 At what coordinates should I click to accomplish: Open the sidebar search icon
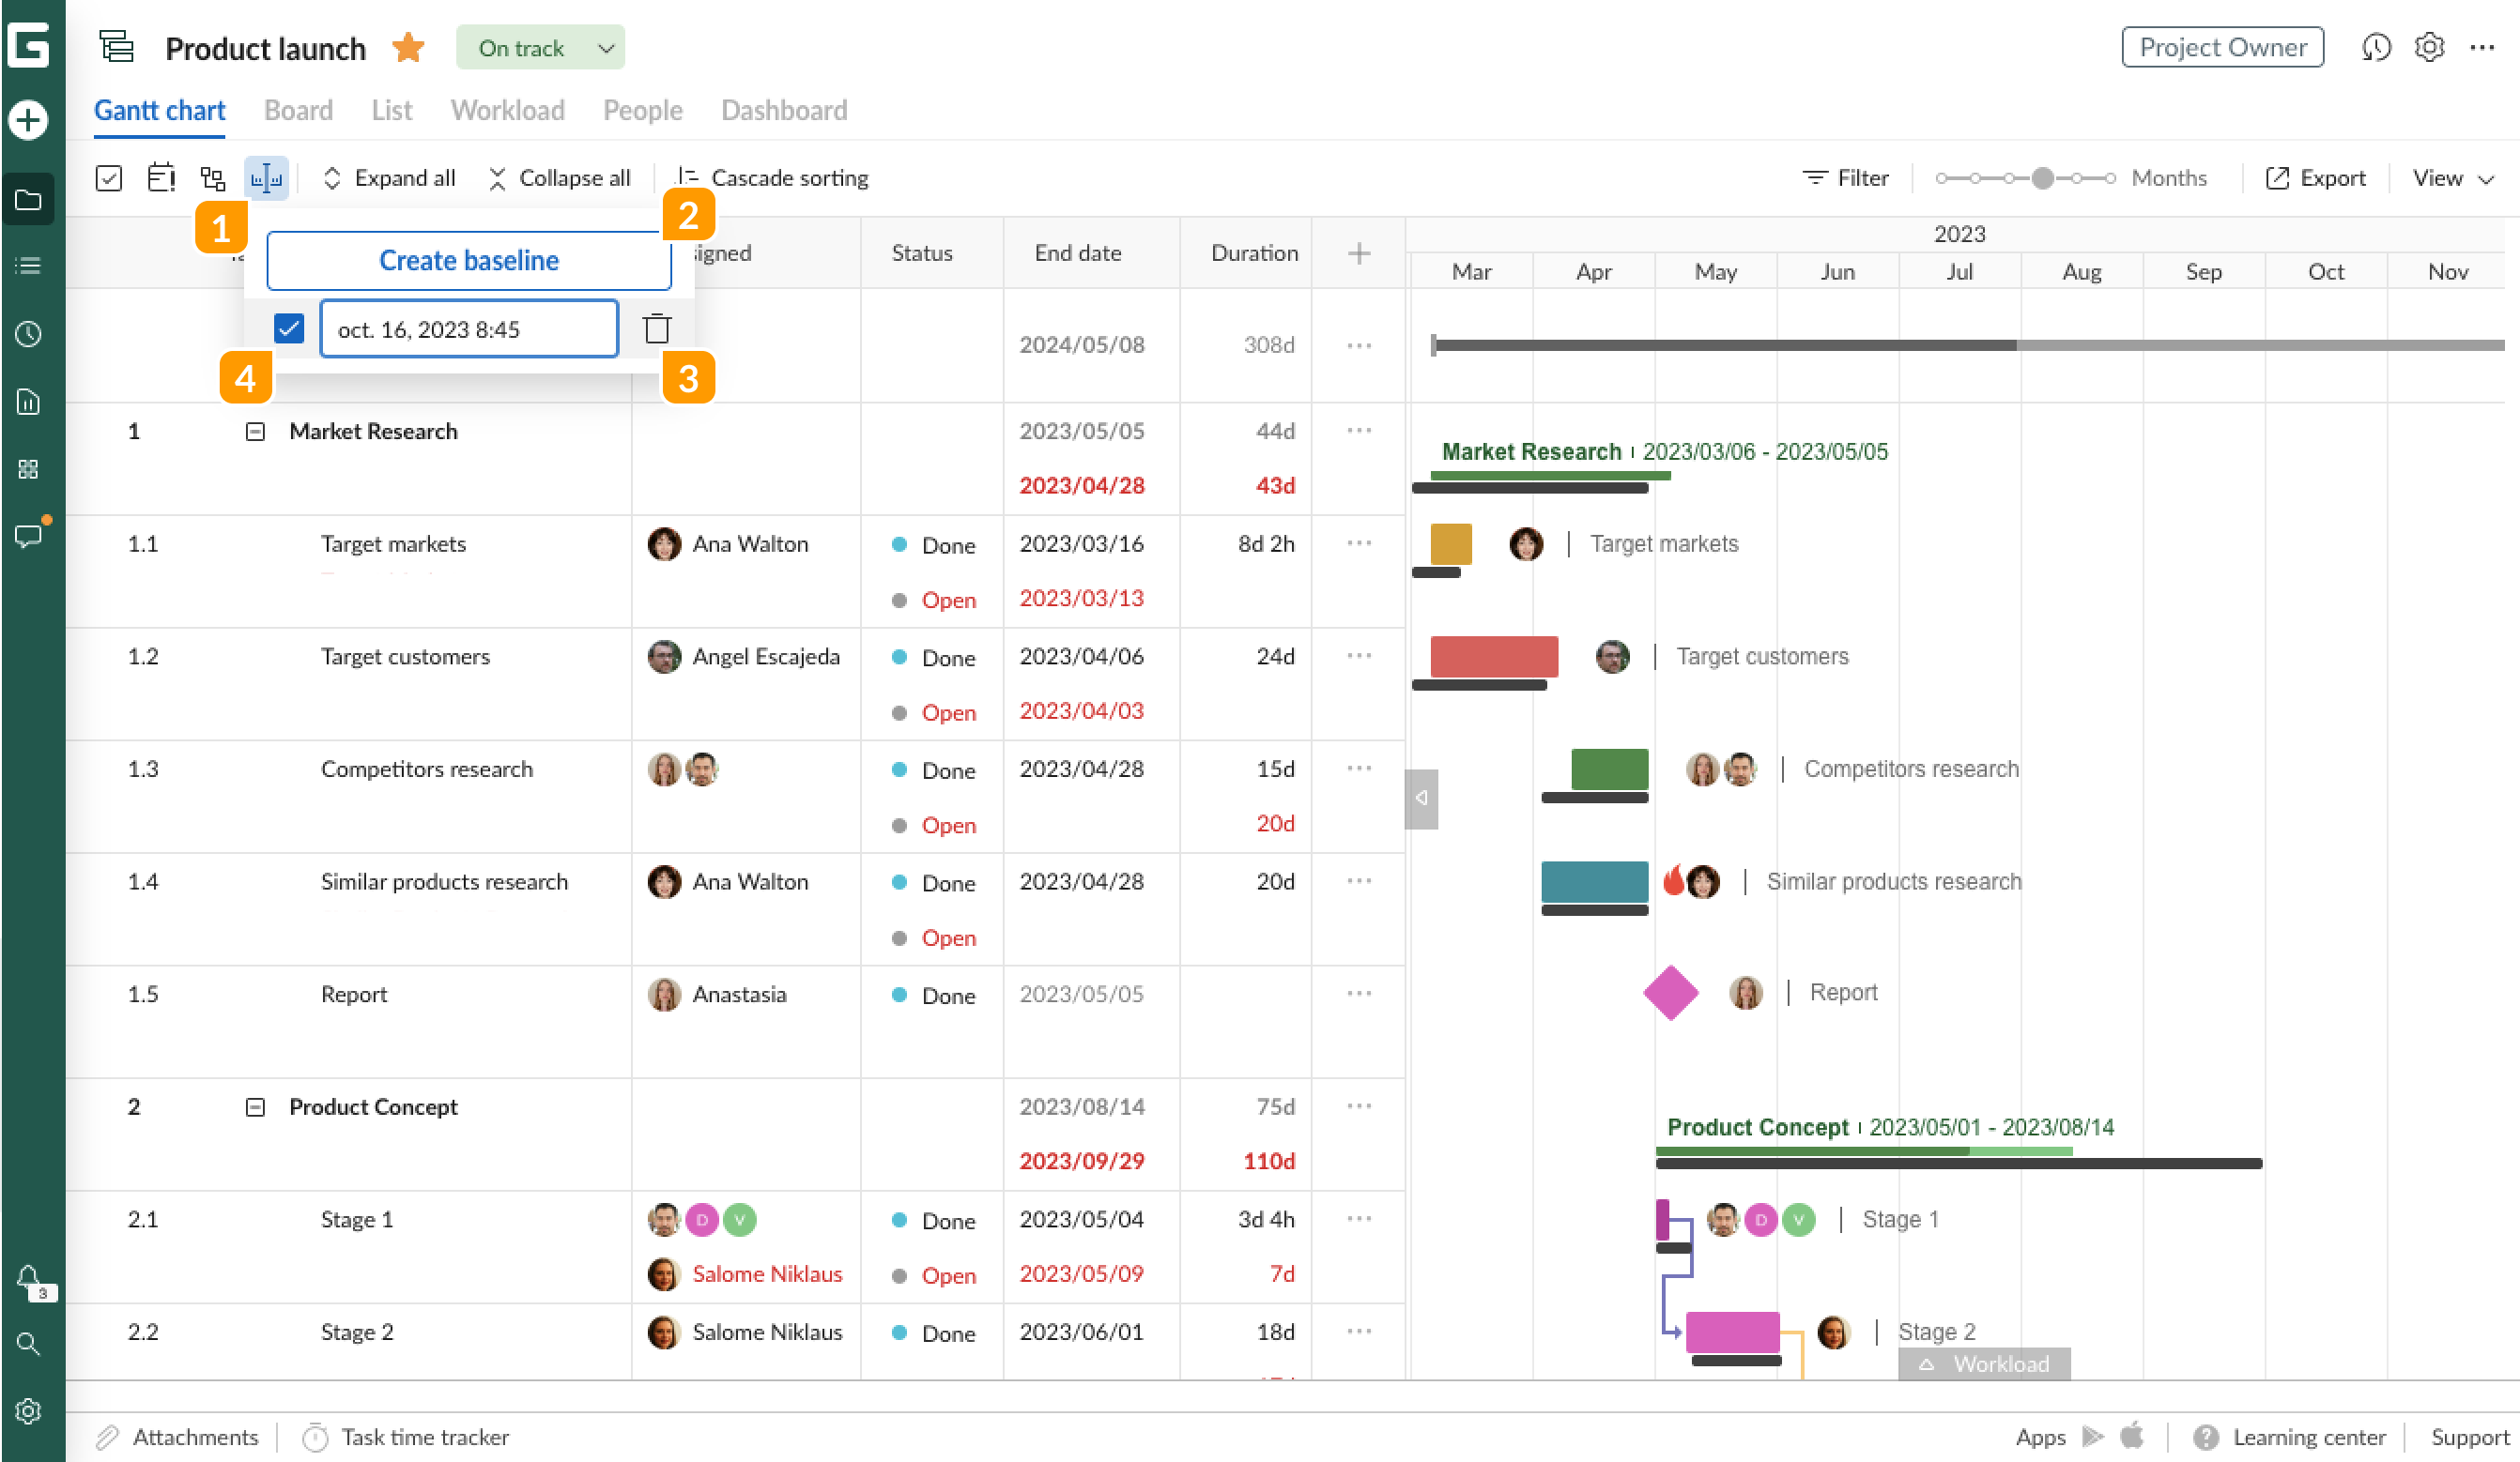click(x=28, y=1344)
